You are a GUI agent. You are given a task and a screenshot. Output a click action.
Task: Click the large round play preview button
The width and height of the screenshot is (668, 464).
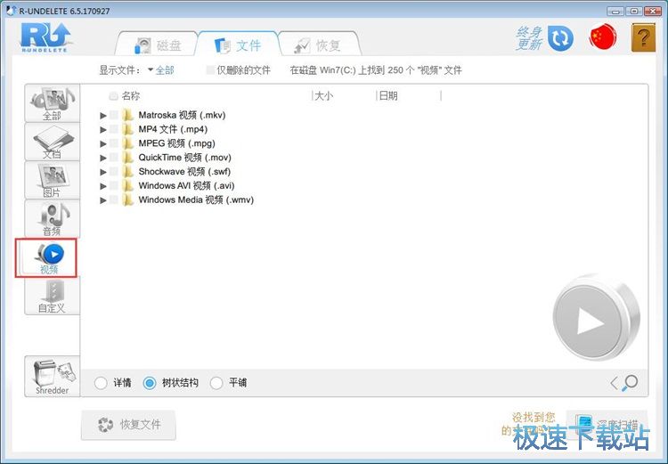(596, 317)
